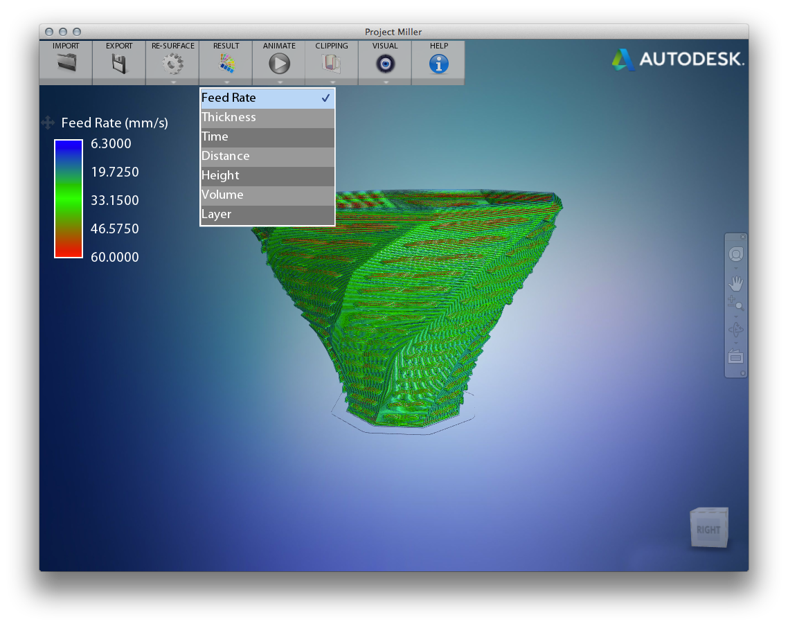Expand the dropdown arrow under Animate

tap(279, 82)
